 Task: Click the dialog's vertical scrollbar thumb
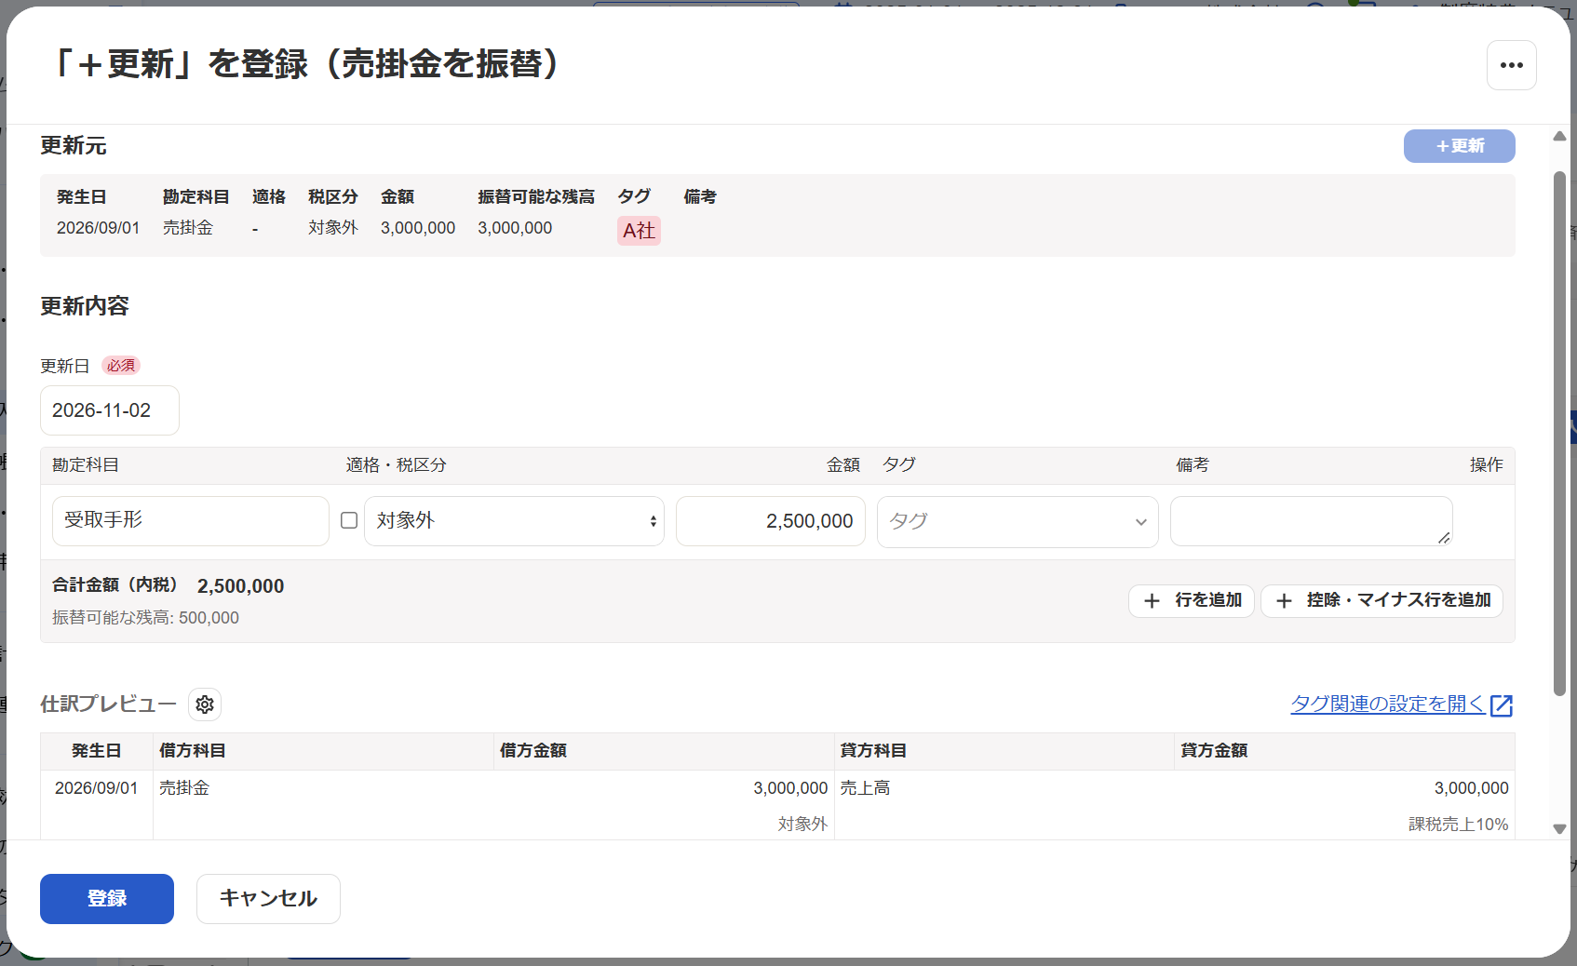(1559, 433)
